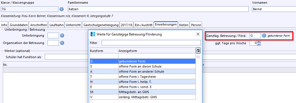This screenshot has height=103, width=296.
Task: Select row 'Mittagsbetr. an GMS'
Action: (143, 92)
